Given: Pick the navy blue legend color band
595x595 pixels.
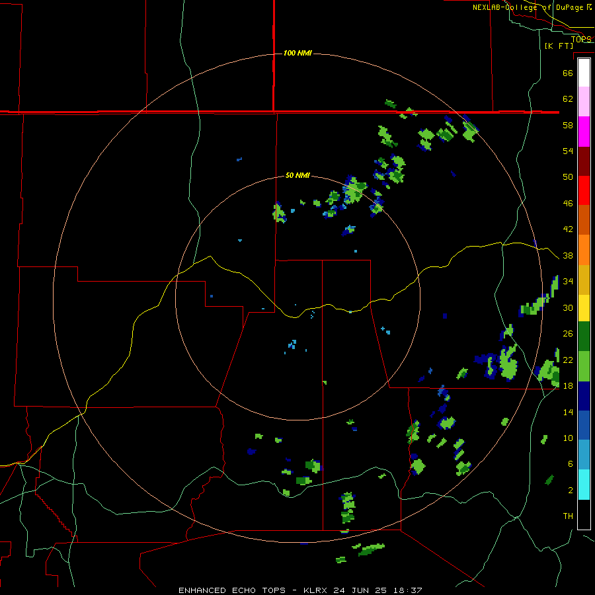Looking at the screenshot, I should click(x=584, y=396).
